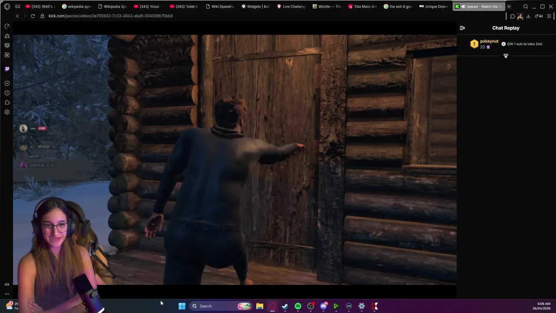
Task: Open the downloads arrow icon
Action: 528,16
